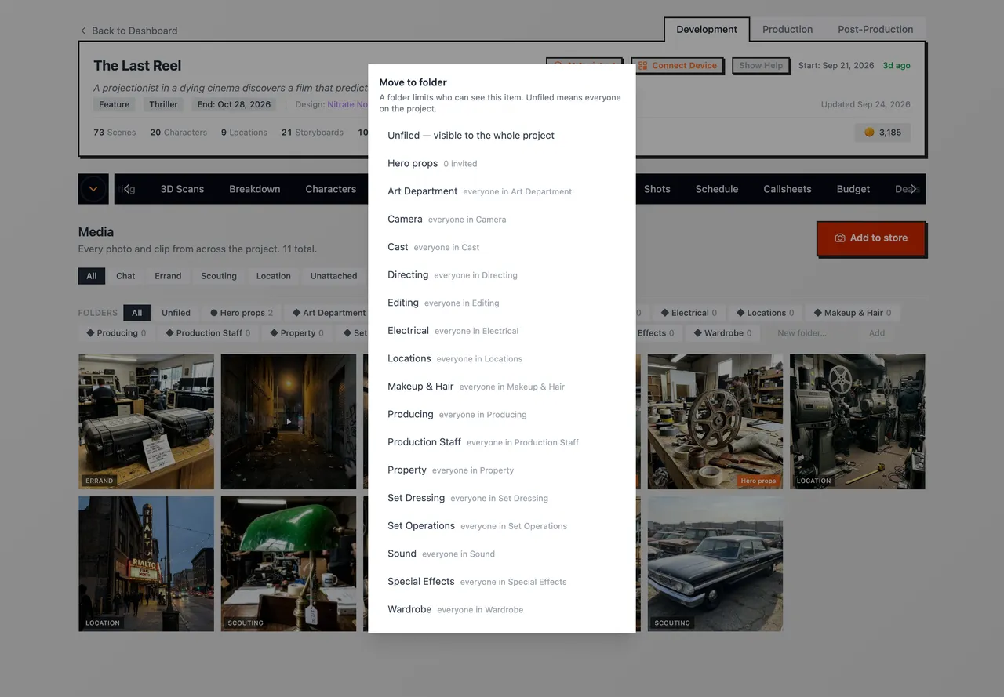The width and height of the screenshot is (1004, 697).
Task: Click the back arrow beside Back to Dashboard
Action: coord(83,31)
